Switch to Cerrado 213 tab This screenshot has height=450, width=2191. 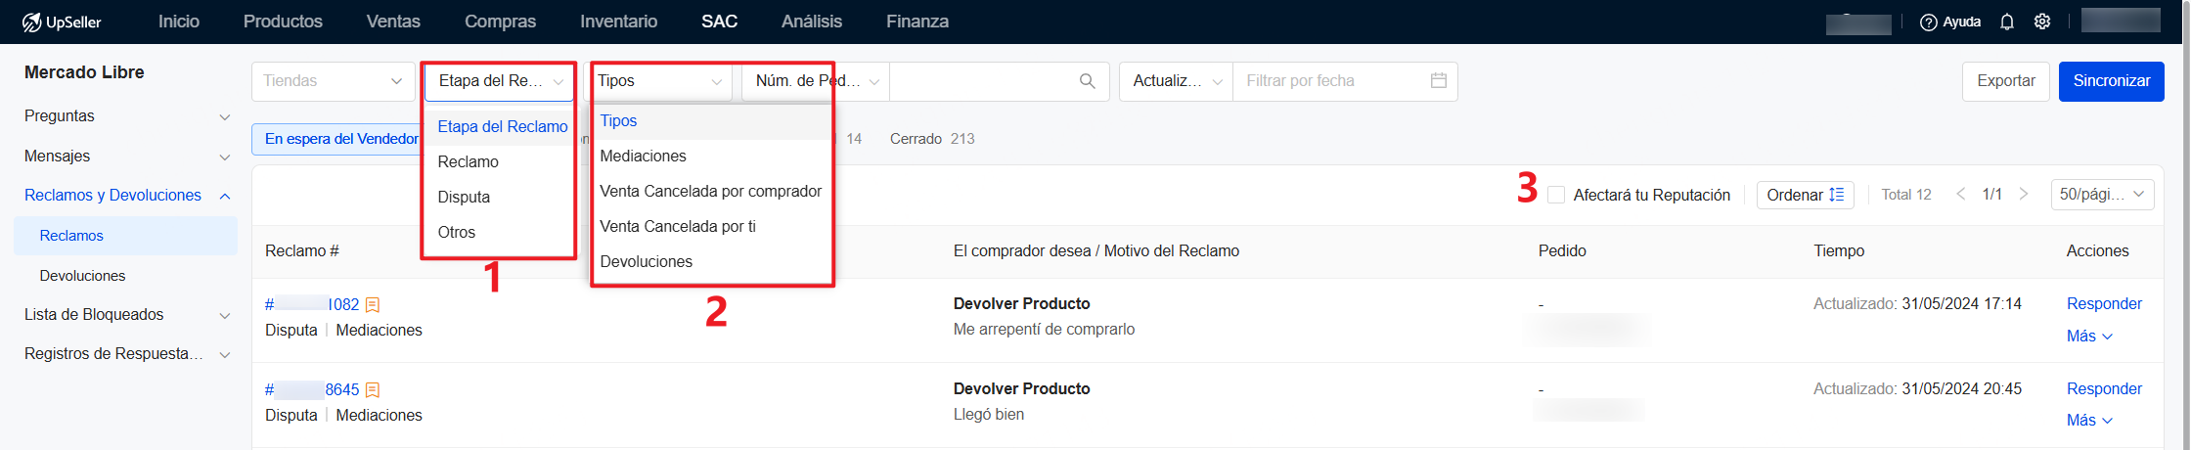[932, 139]
